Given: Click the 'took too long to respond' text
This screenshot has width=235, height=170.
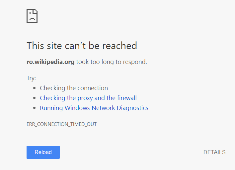Looking at the screenshot, I should point(111,62).
